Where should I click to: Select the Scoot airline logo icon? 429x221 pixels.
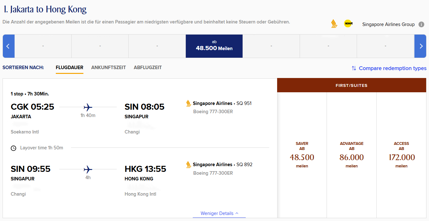point(348,24)
